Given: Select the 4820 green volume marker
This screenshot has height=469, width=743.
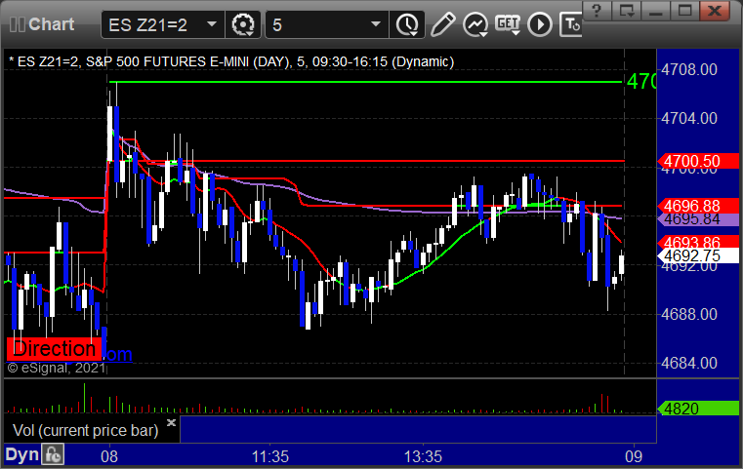Looking at the screenshot, I should click(698, 408).
